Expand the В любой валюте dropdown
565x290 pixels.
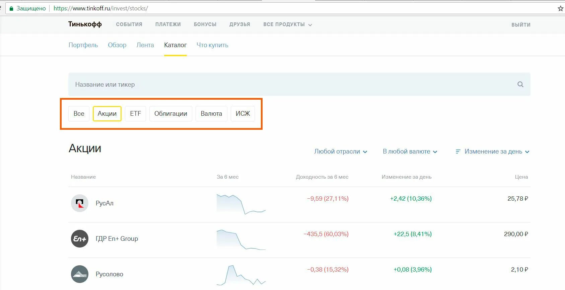410,152
